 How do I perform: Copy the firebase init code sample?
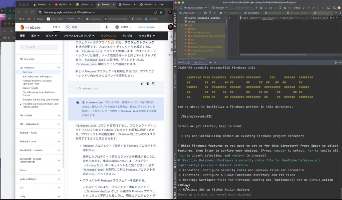tap(154, 84)
